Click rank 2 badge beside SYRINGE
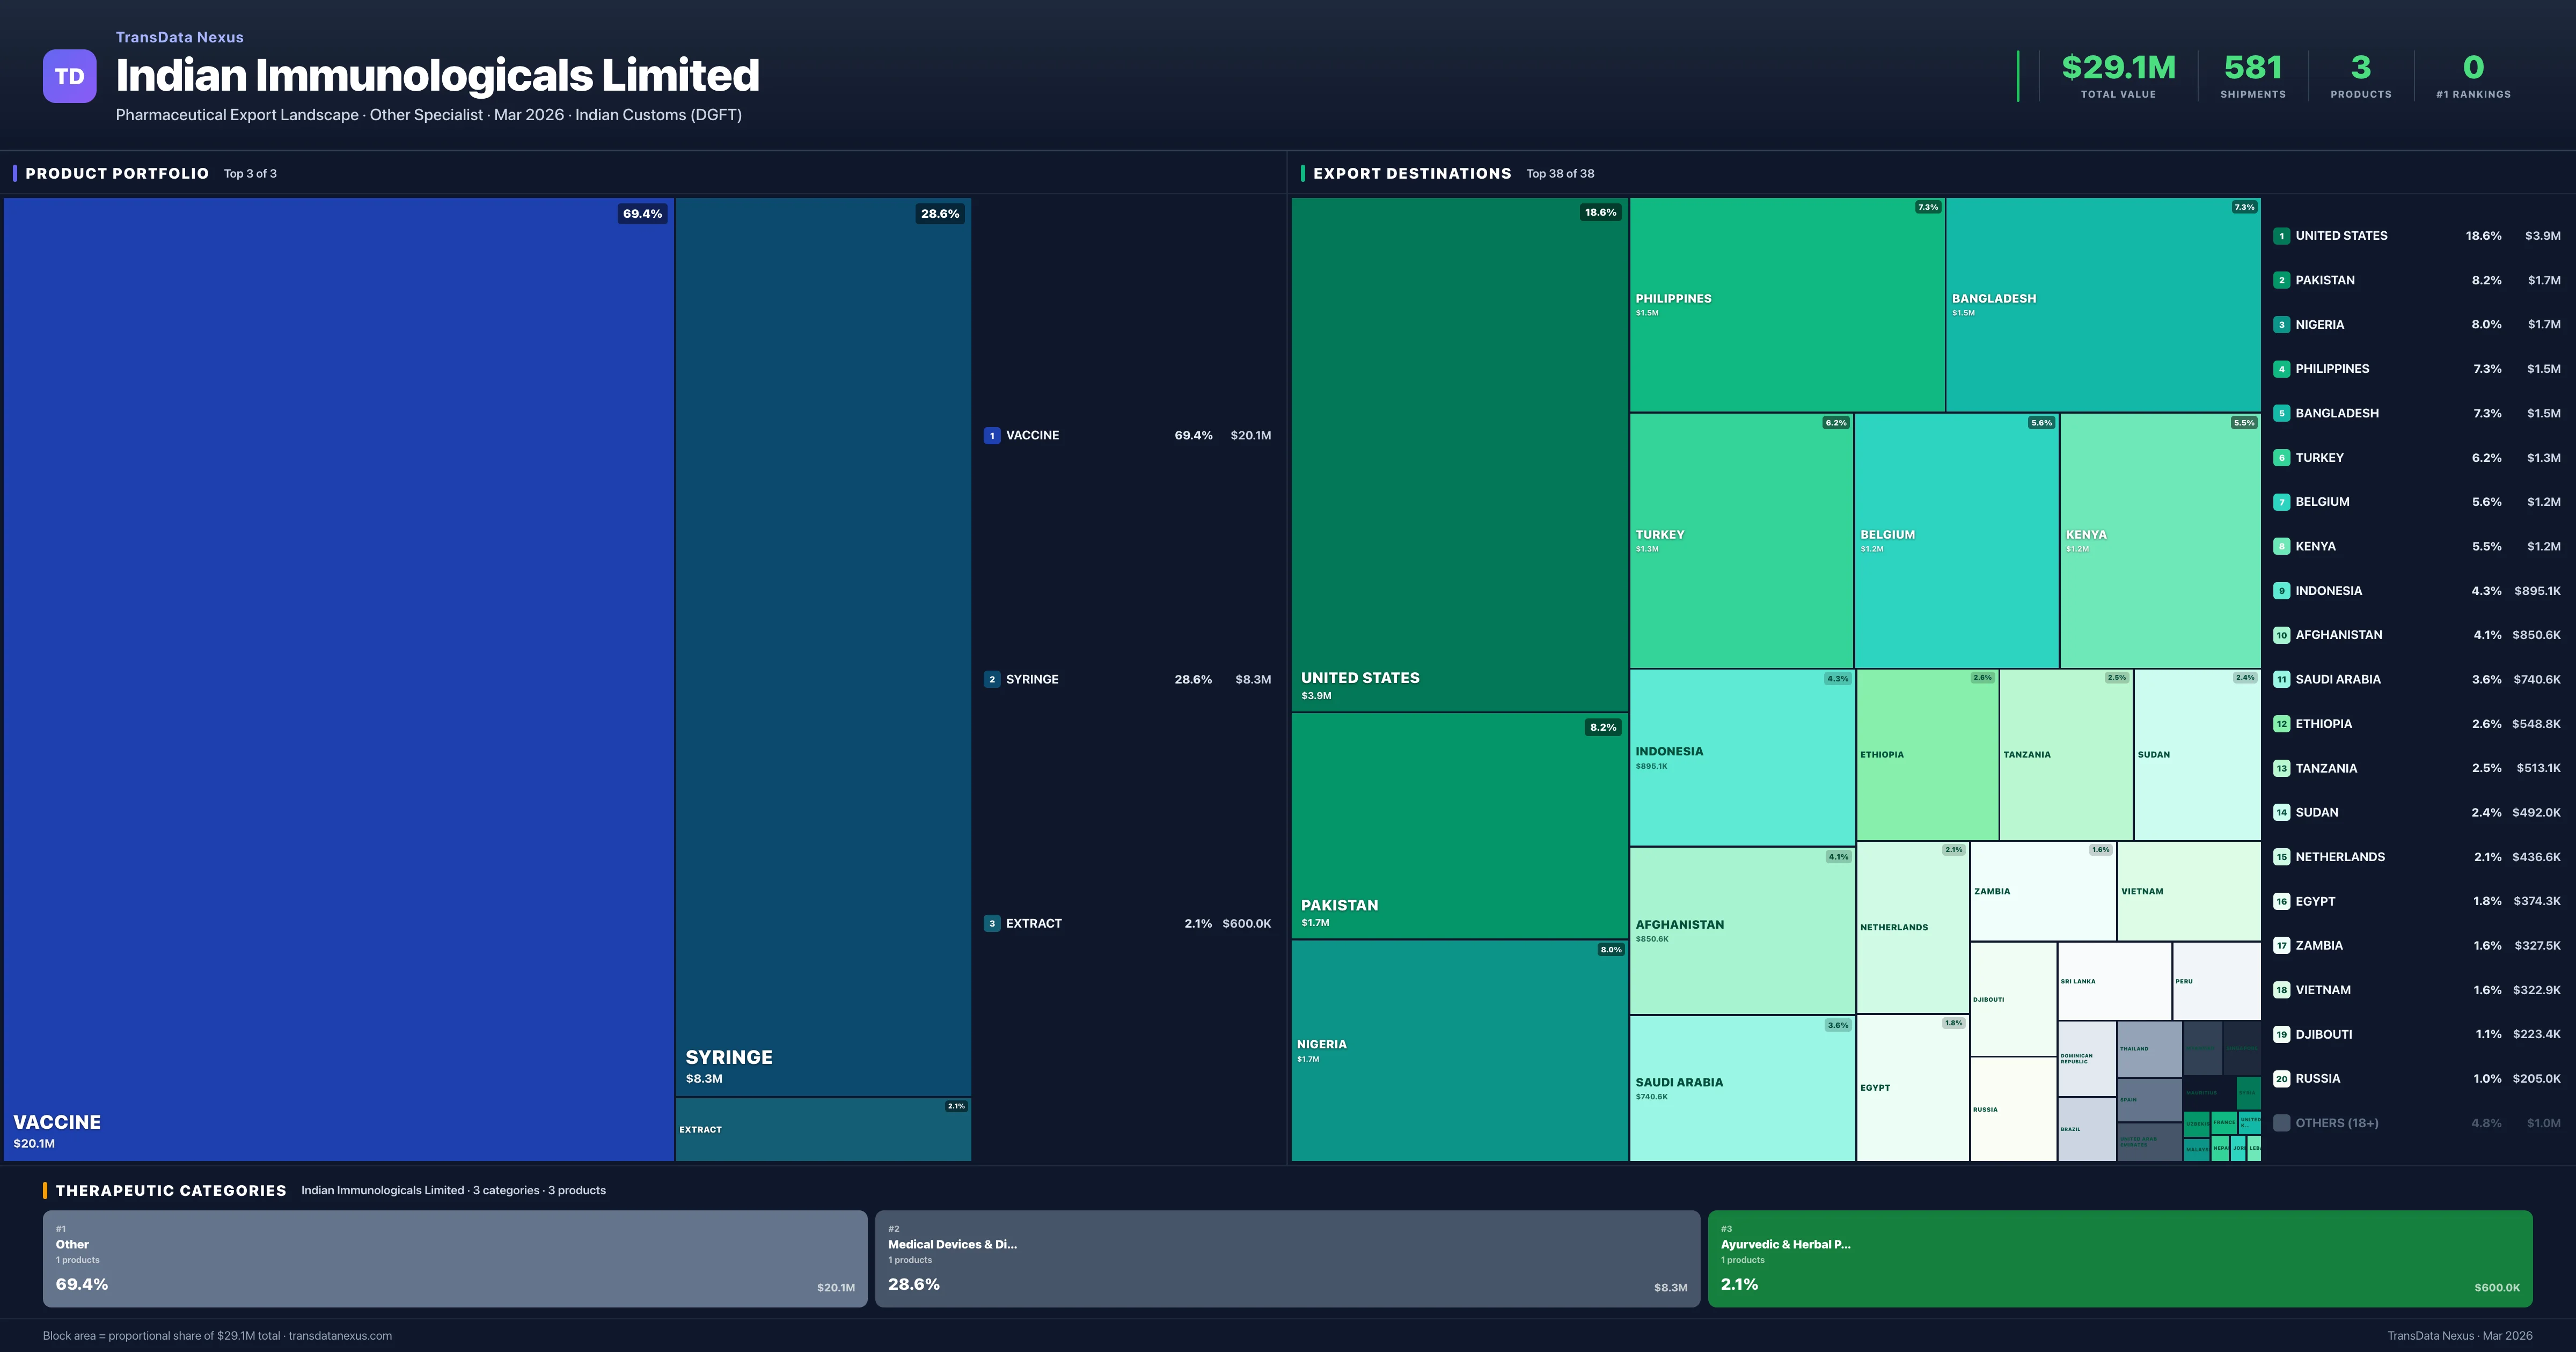This screenshot has width=2576, height=1352. click(991, 679)
